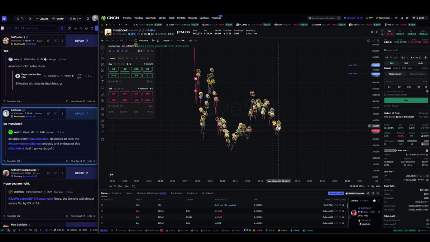Viewport: 430px width, 242px height.
Task: Open the GMGN notifications bell
Action: click(x=402, y=18)
